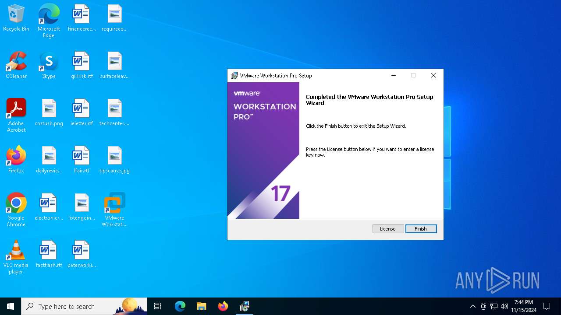Click the taskbar search box
This screenshot has height=315, width=561.
84,306
